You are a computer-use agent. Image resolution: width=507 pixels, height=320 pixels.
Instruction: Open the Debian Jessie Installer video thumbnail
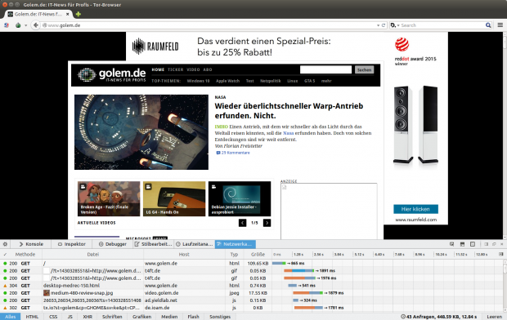240,198
